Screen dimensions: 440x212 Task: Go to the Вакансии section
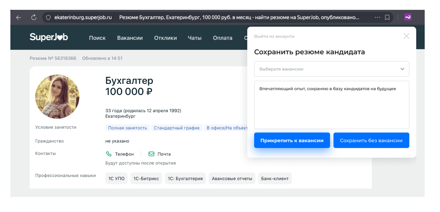point(130,38)
